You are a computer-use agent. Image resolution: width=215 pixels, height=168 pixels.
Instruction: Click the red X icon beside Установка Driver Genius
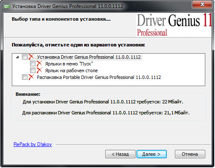[x=31, y=57]
